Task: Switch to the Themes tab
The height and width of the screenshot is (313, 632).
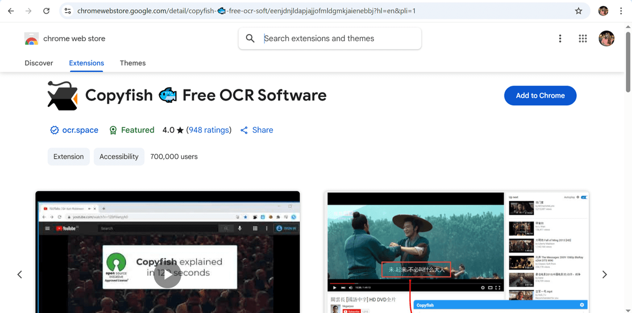Action: click(x=133, y=63)
